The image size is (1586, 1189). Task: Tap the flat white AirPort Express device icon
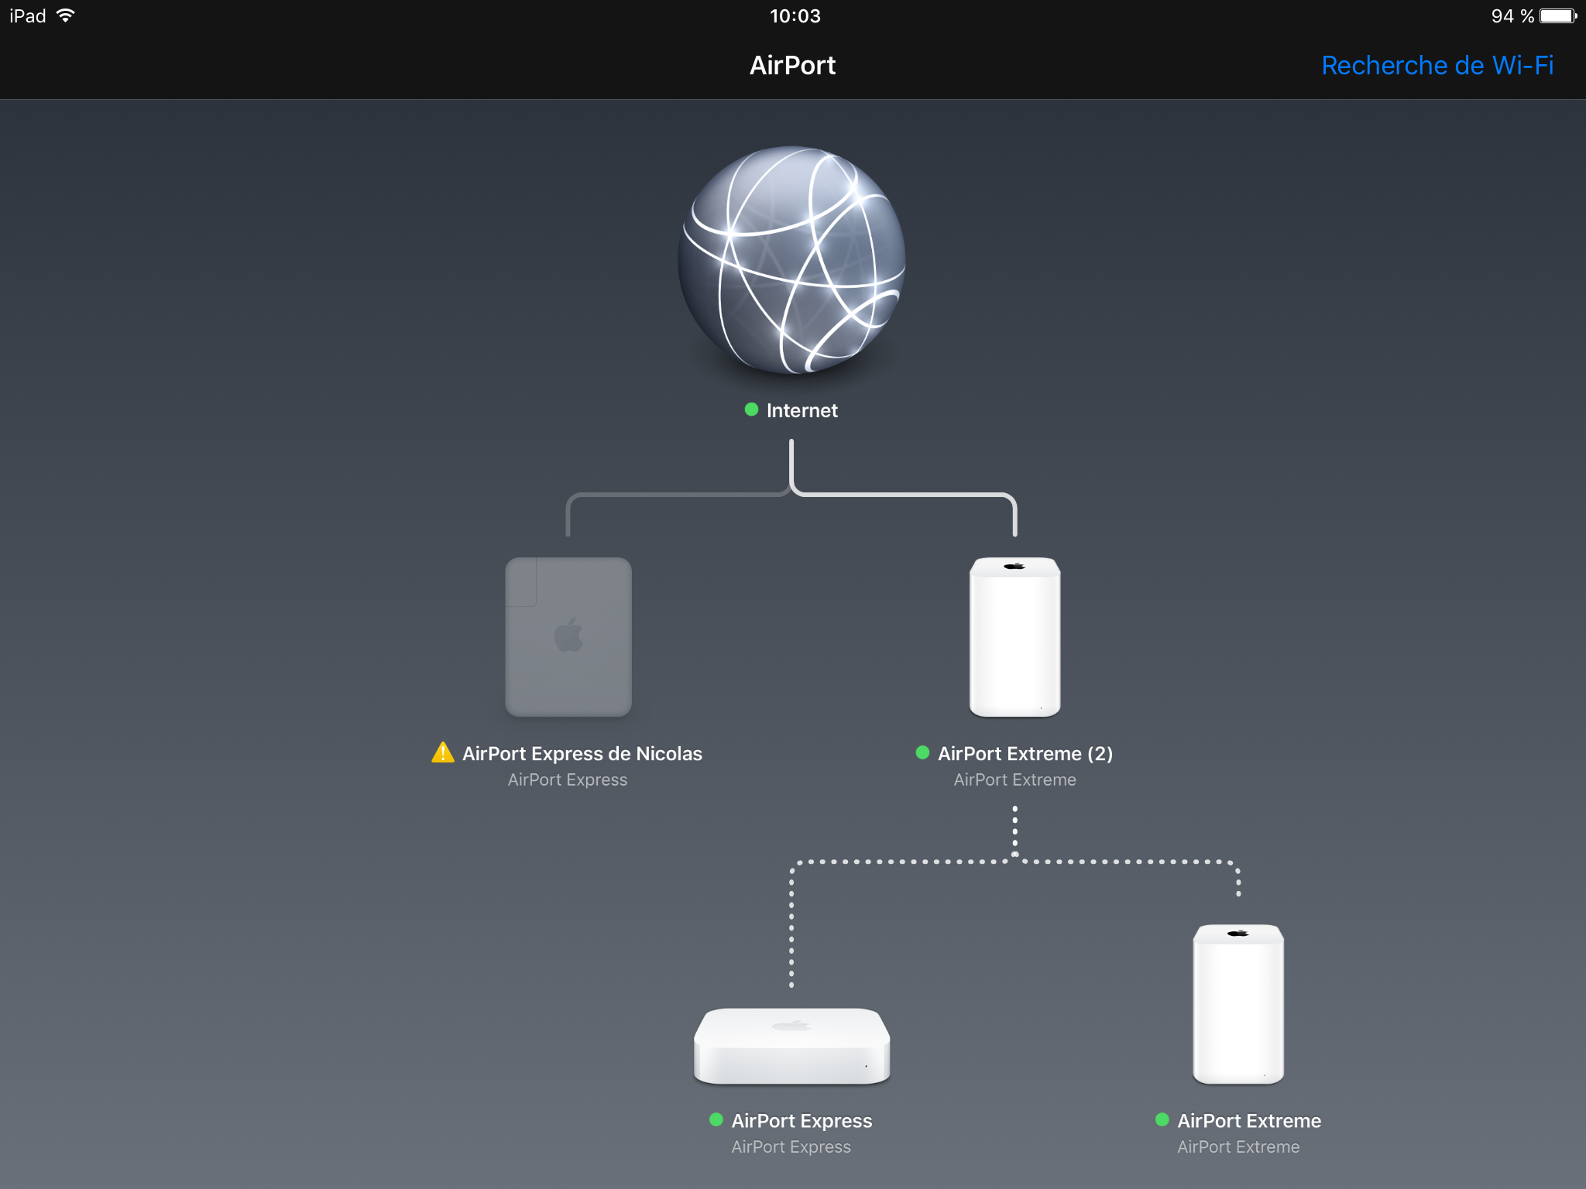[x=791, y=1045]
